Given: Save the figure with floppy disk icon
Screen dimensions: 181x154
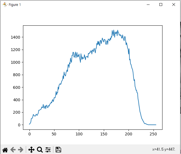Looking at the screenshot, I should (x=58, y=149).
